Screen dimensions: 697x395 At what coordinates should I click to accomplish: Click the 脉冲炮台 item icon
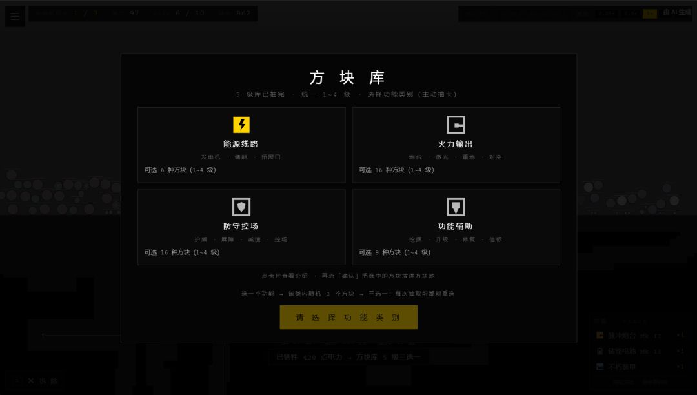click(600, 336)
